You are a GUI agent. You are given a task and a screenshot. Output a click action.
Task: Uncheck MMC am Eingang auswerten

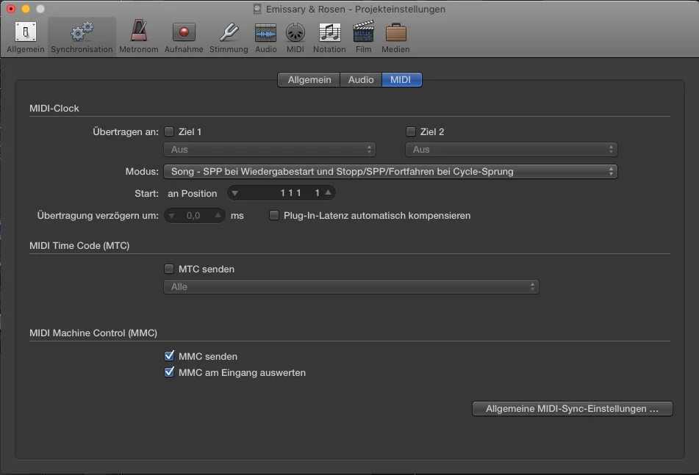pyautogui.click(x=169, y=373)
